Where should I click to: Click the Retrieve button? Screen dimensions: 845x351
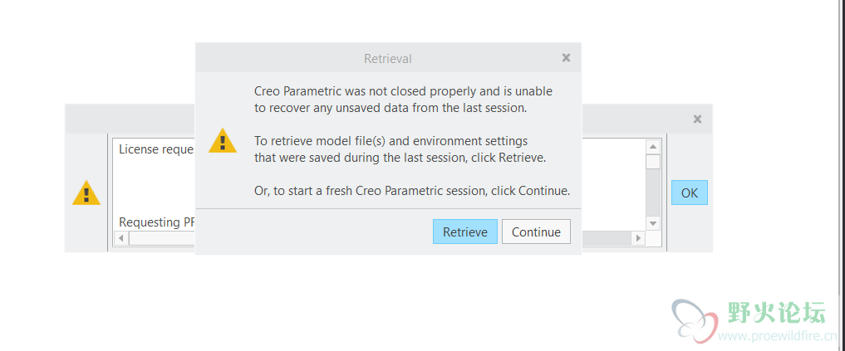pos(465,232)
